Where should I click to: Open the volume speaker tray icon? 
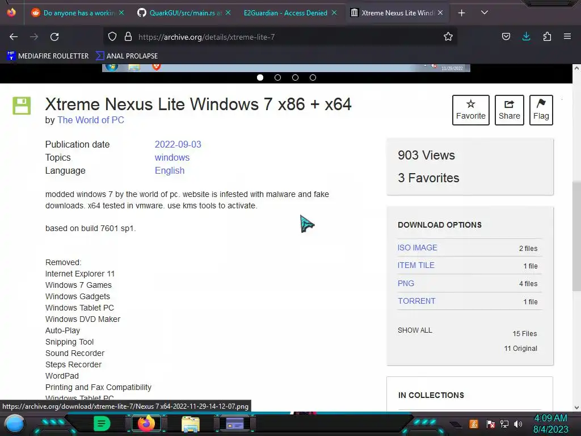(518, 424)
